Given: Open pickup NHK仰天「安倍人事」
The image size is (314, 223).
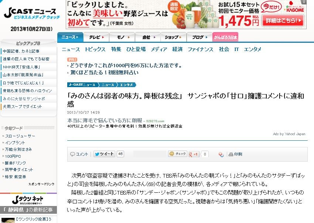Looking at the screenshot, I should click(22, 67).
